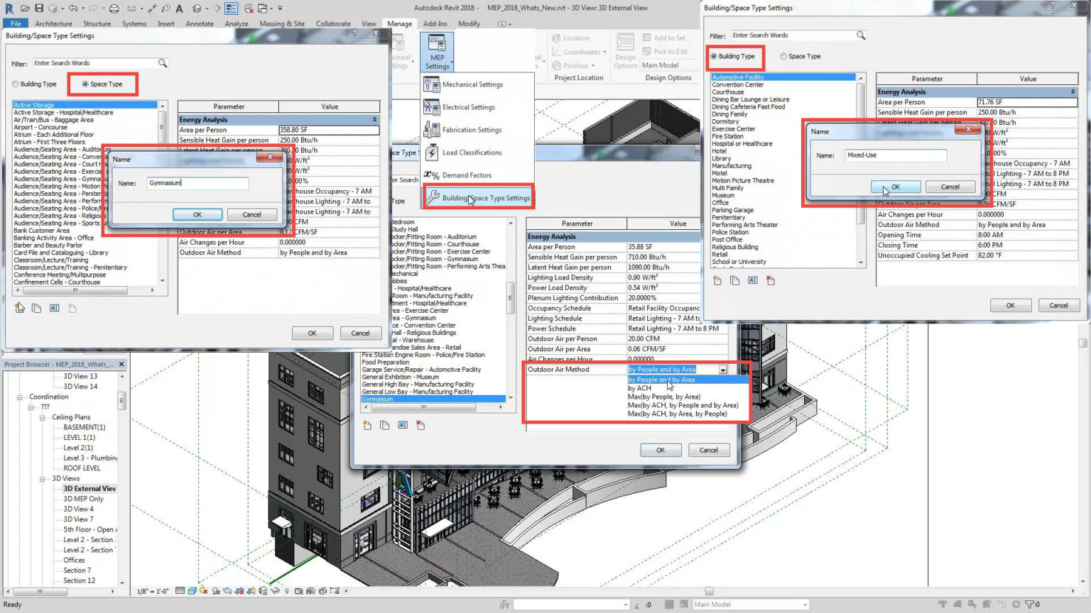Click the new space type icon
Screen dimensions: 1091x613
19,307
